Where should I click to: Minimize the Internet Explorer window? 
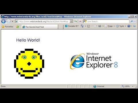point(129,17)
